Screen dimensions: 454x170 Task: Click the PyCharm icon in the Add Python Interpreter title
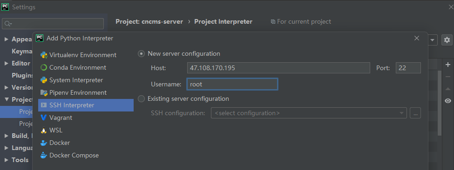click(x=40, y=38)
